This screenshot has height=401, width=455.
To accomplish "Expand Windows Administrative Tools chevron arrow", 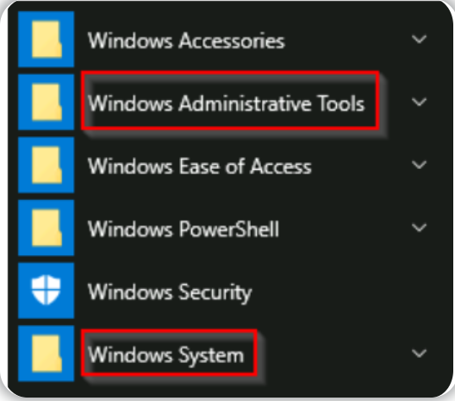I will click(x=419, y=102).
